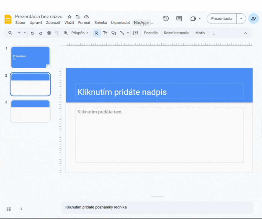Click the share person-add icon
262x219 pixels.
point(253,19)
